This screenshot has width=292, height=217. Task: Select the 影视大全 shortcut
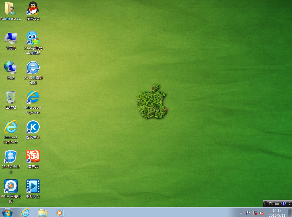click(x=33, y=189)
